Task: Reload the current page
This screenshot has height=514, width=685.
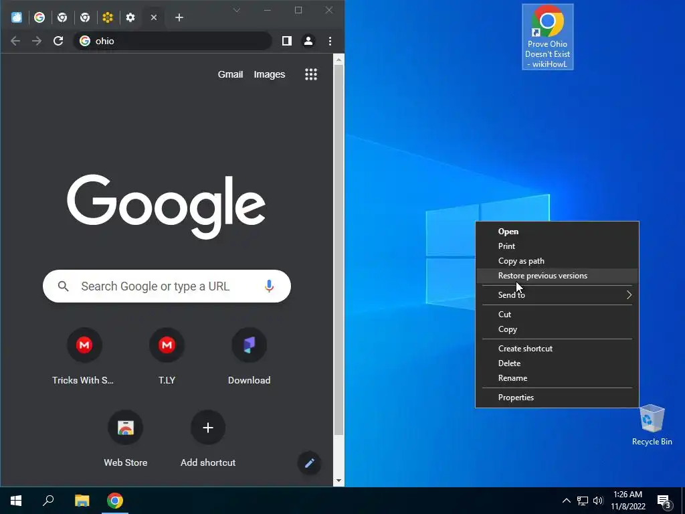Action: pyautogui.click(x=58, y=41)
